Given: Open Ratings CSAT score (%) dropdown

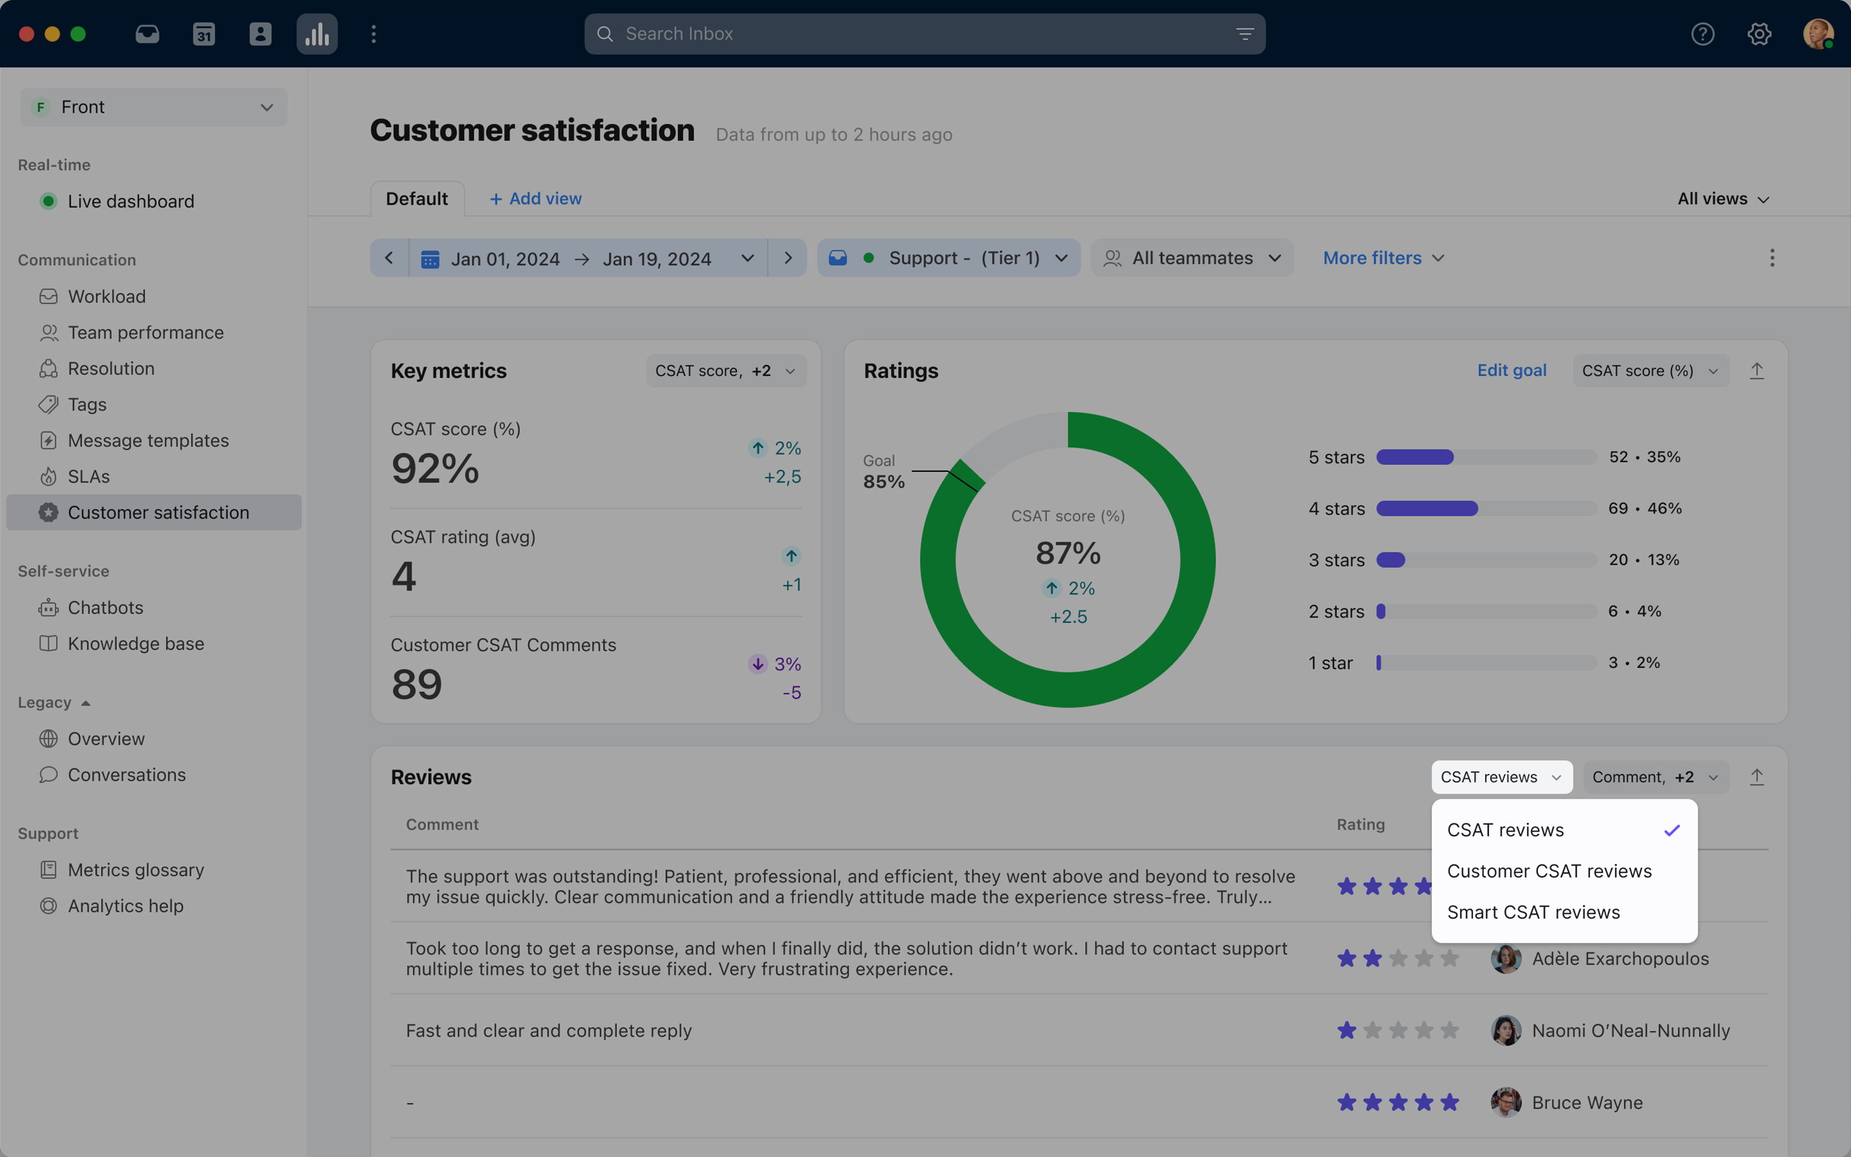Looking at the screenshot, I should pos(1650,370).
